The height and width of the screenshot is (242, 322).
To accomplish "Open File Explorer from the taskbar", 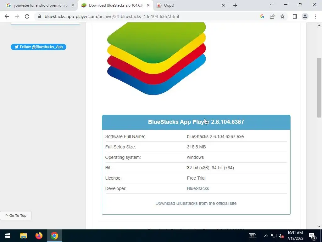I will (x=23, y=236).
